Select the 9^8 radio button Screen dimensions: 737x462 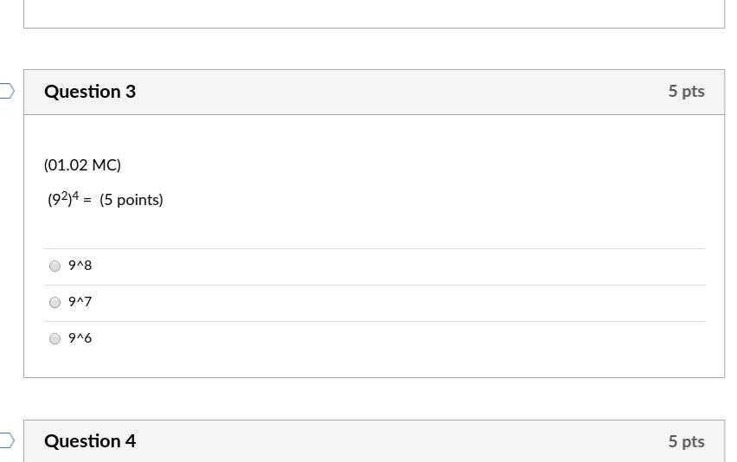click(55, 266)
